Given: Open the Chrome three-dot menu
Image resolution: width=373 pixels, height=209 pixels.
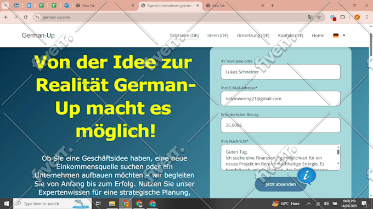Looking at the screenshot, I should 367,17.
